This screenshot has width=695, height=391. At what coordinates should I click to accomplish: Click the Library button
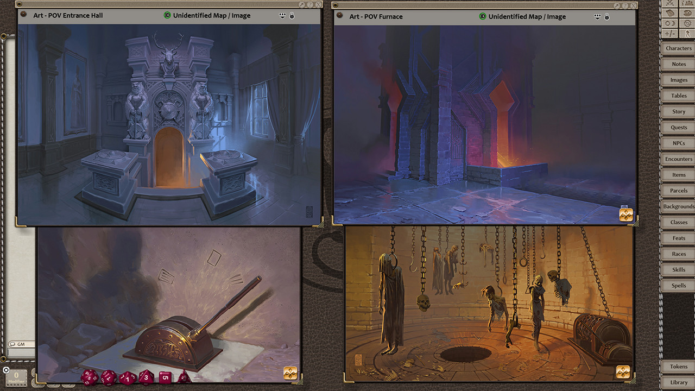(678, 382)
